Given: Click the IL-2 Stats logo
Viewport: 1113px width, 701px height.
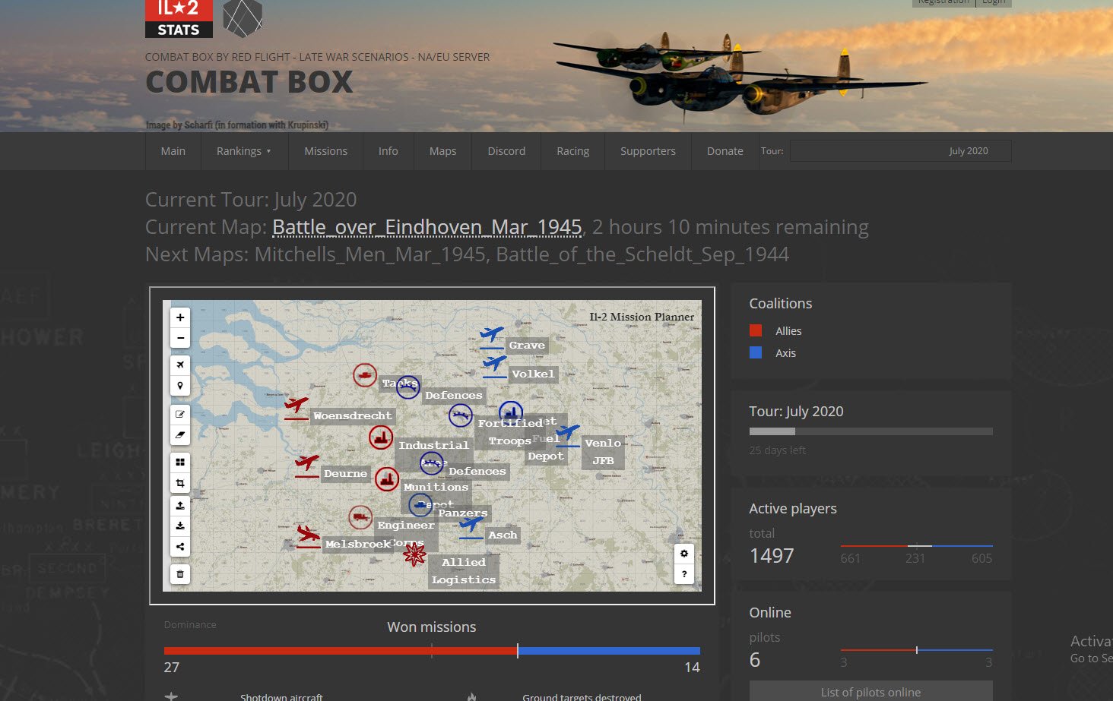Looking at the screenshot, I should [179, 18].
